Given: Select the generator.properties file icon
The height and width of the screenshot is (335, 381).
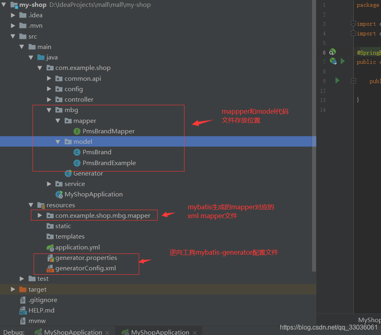Looking at the screenshot, I should [x=51, y=258].
